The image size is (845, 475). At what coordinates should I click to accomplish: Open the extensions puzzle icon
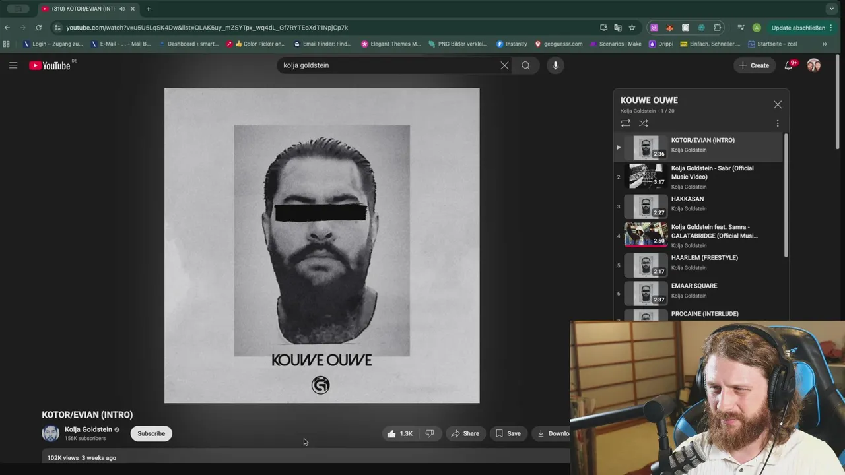[x=718, y=28]
